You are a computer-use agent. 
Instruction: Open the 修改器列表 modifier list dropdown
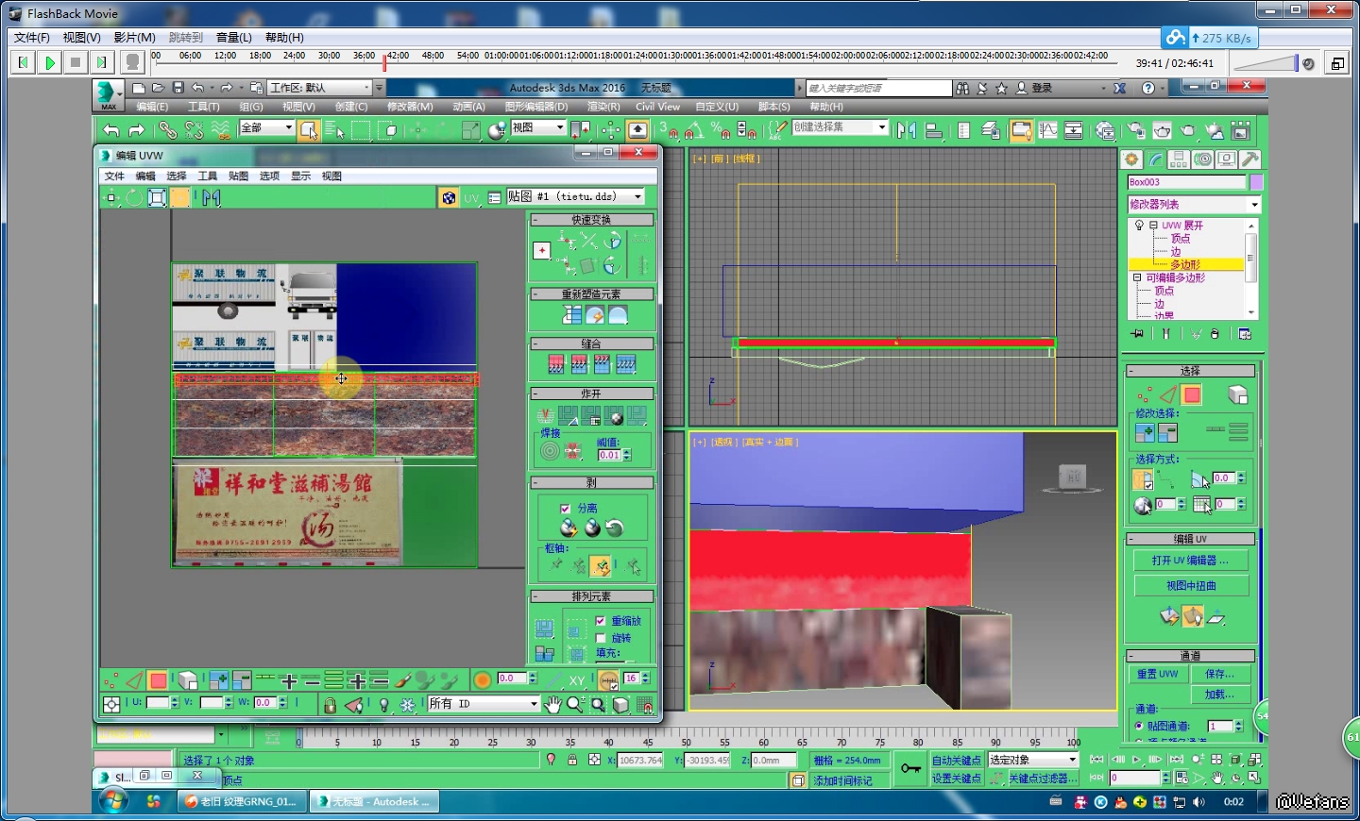(1254, 205)
